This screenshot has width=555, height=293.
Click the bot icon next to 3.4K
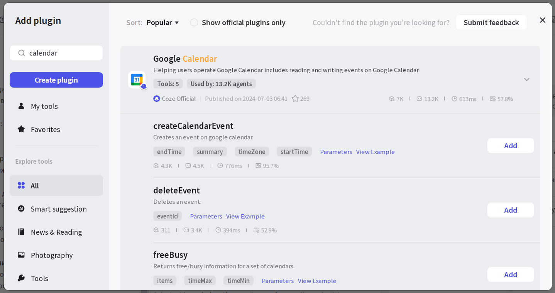(x=186, y=230)
